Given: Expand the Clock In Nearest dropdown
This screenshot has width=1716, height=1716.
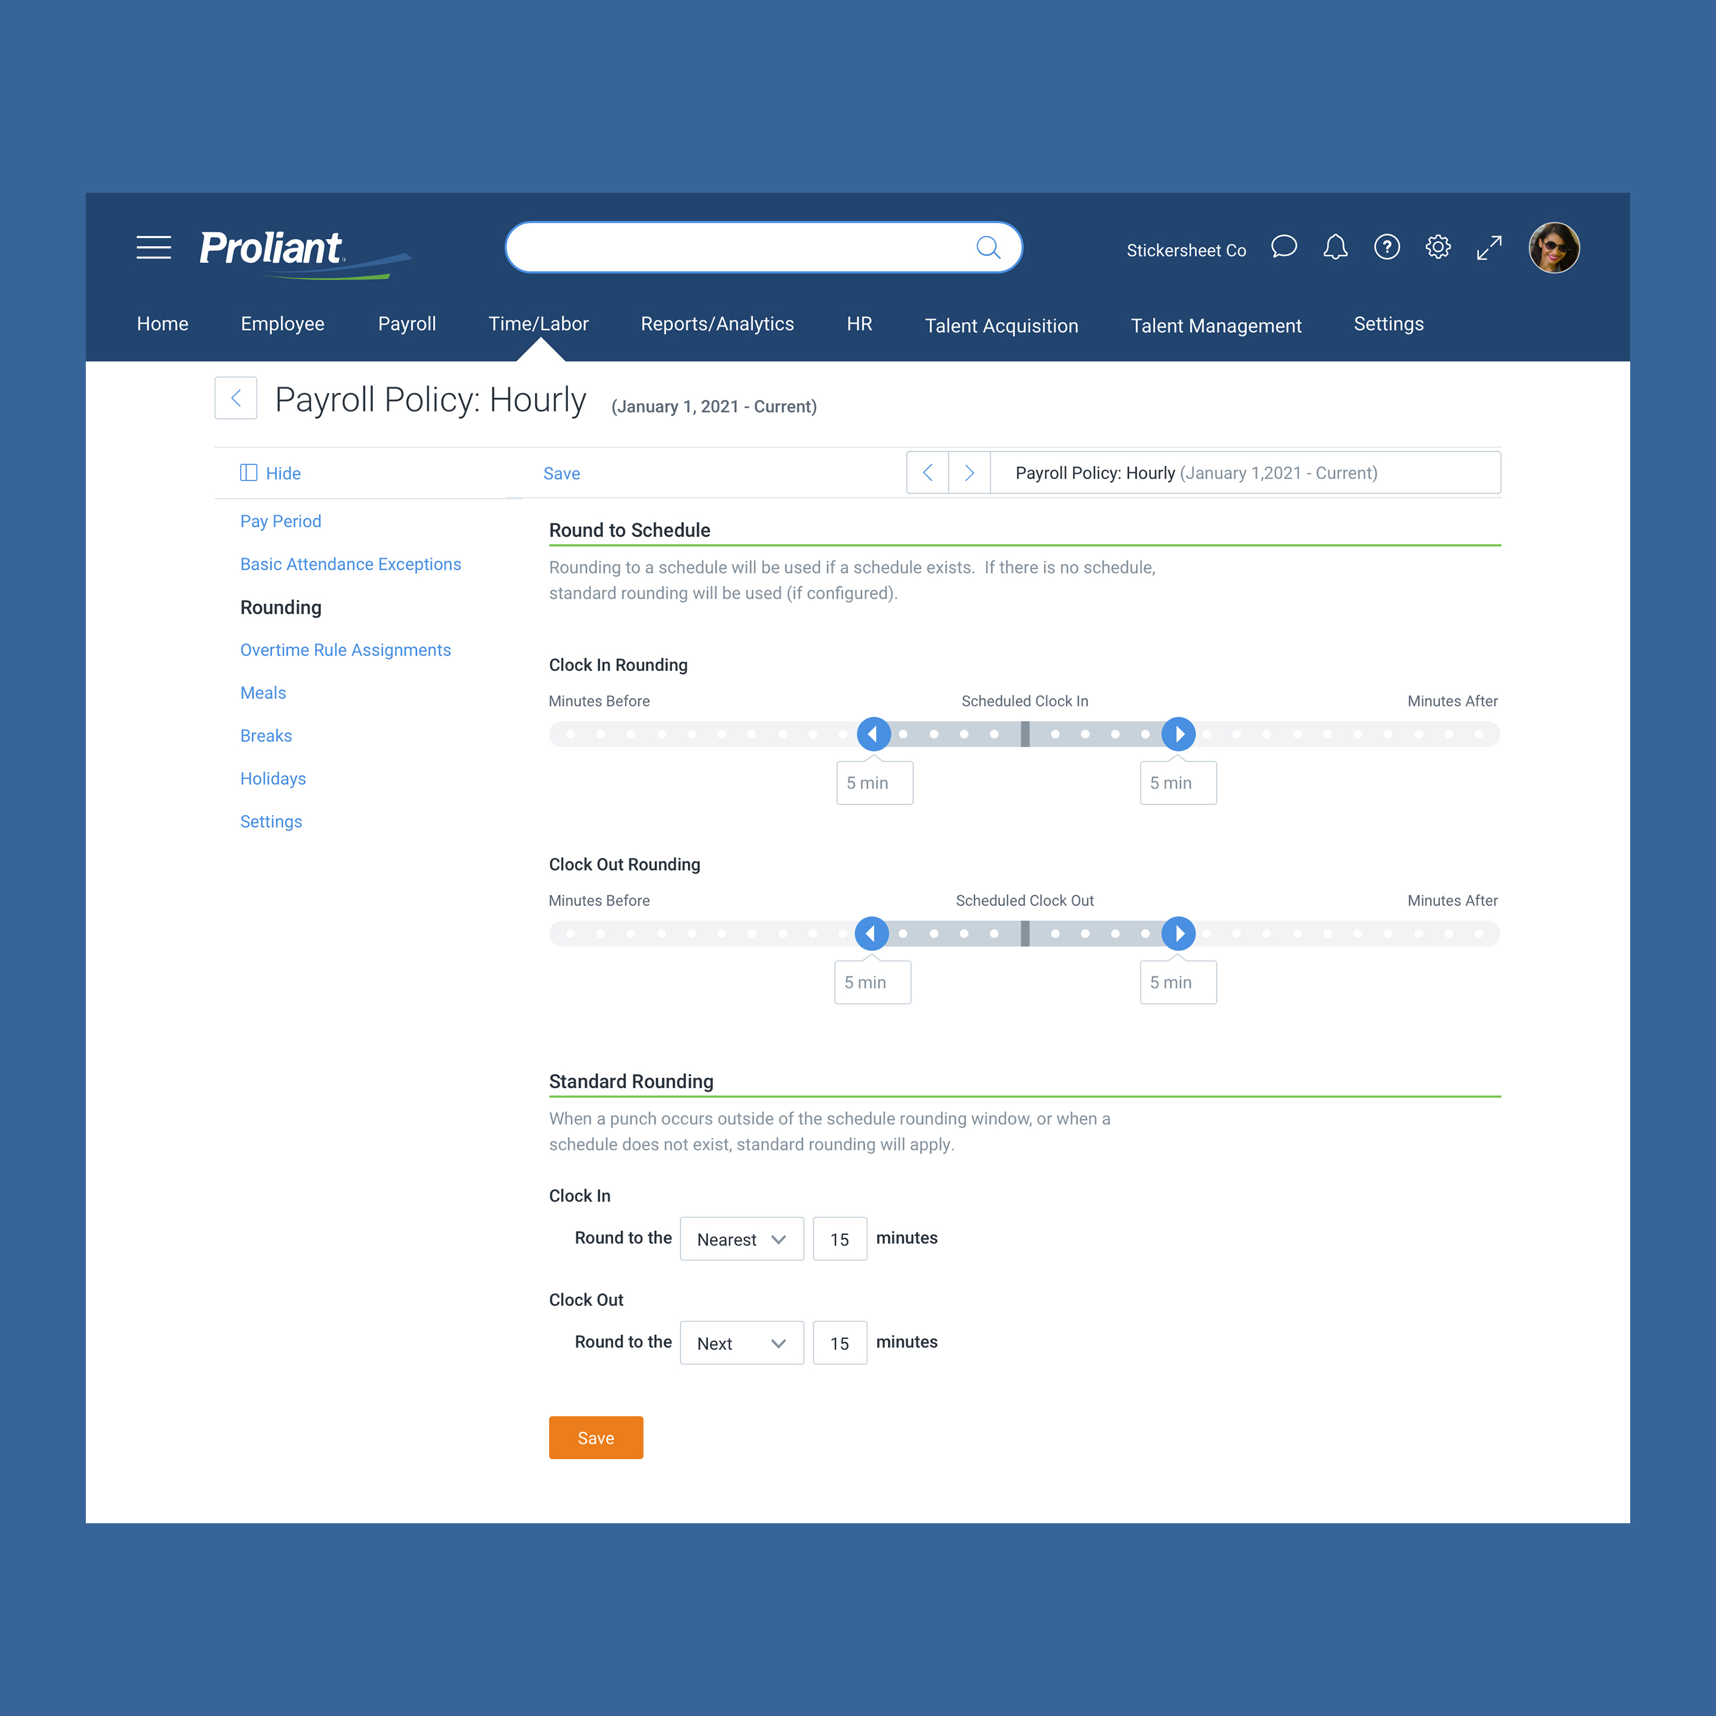Looking at the screenshot, I should [x=742, y=1239].
